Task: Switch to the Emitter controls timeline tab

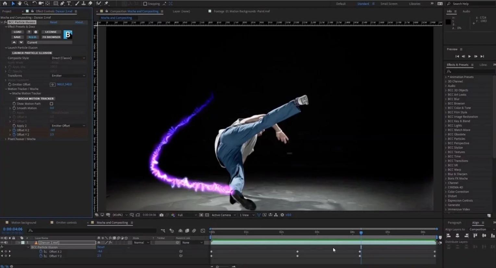Action: [x=66, y=223]
